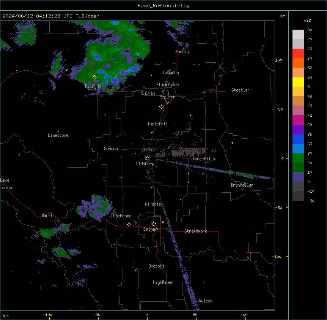
Task: Click the yellow marker between Olds and Didsbury
Action: point(147,158)
